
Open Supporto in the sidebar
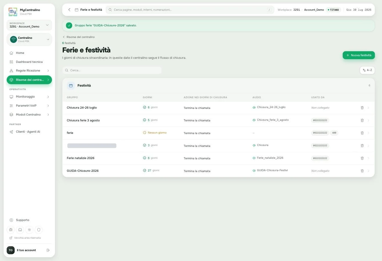29,220
